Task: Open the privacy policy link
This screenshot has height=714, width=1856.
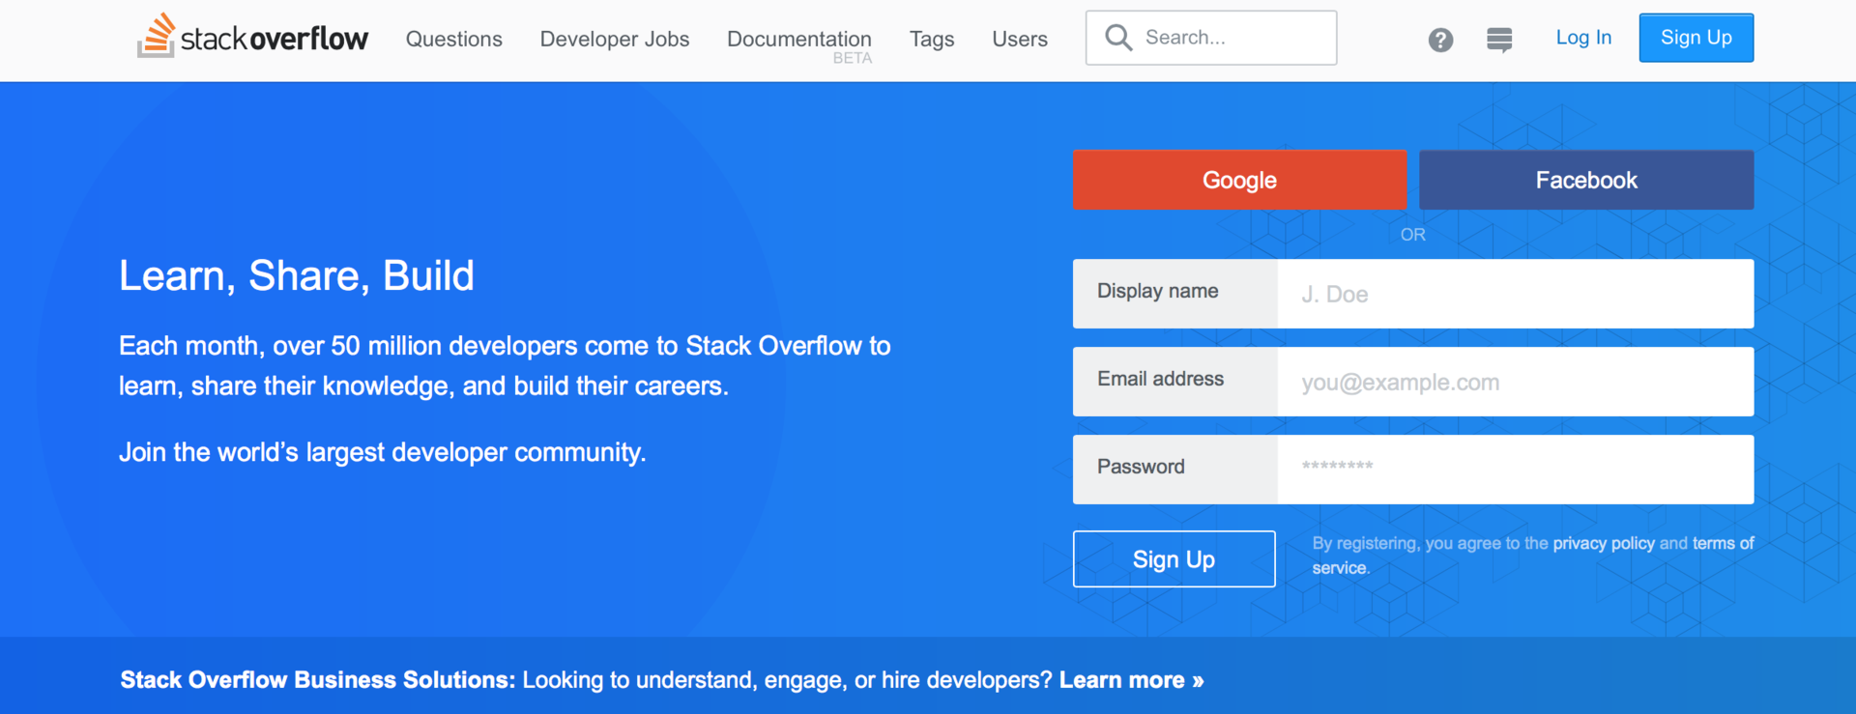Action: 1604,543
